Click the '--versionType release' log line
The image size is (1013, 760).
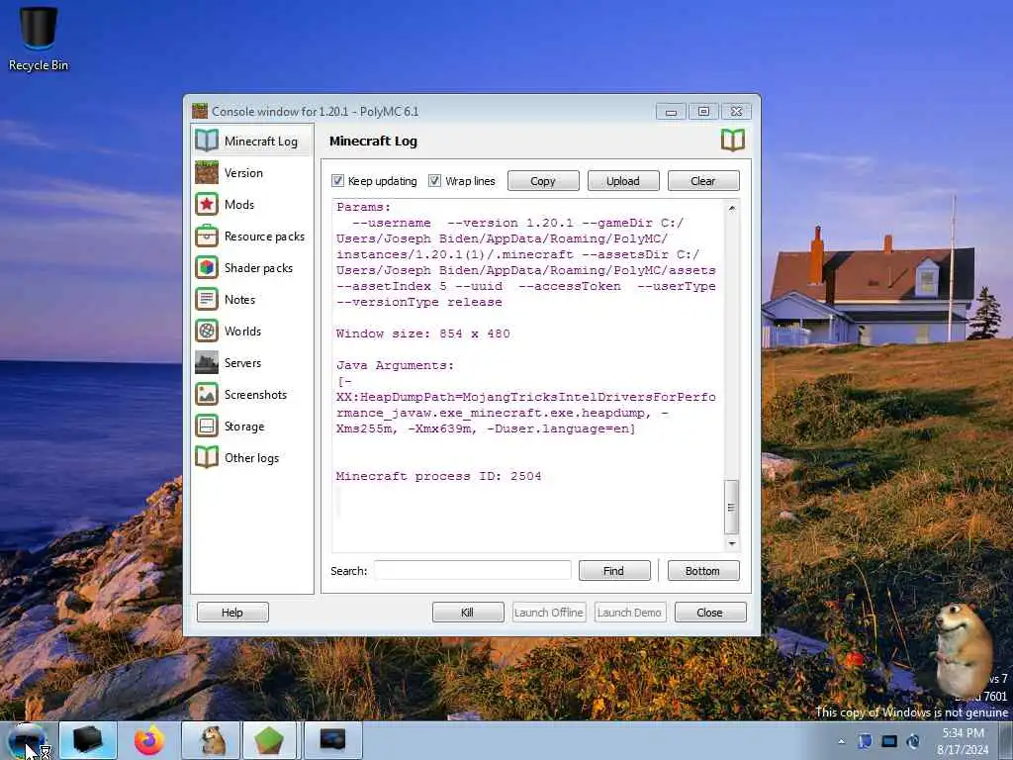pyautogui.click(x=418, y=302)
